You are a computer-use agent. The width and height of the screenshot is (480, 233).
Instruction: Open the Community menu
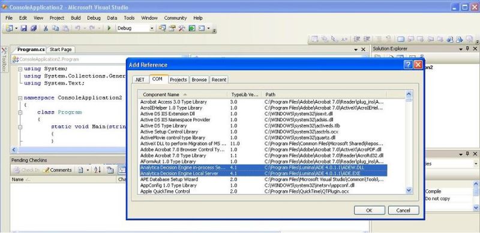(x=175, y=18)
